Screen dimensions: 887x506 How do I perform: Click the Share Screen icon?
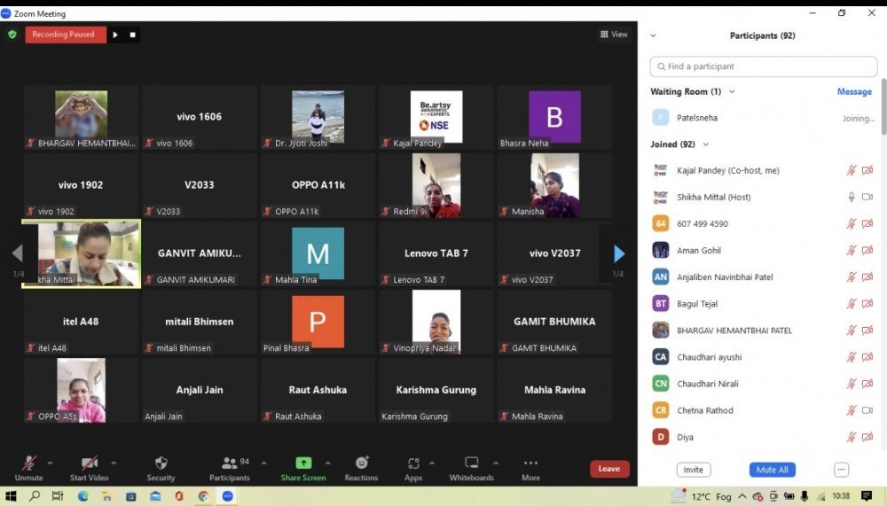pos(303,463)
